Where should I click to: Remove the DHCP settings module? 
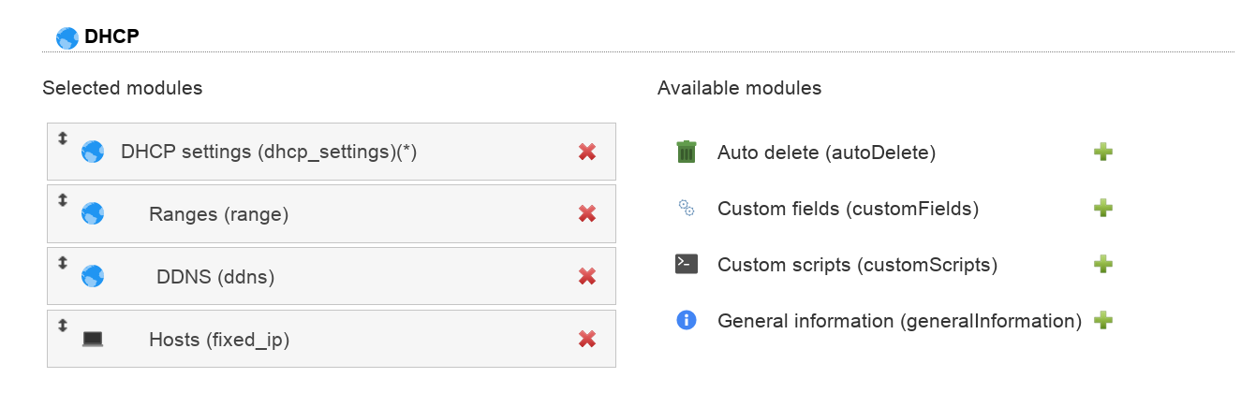[587, 152]
